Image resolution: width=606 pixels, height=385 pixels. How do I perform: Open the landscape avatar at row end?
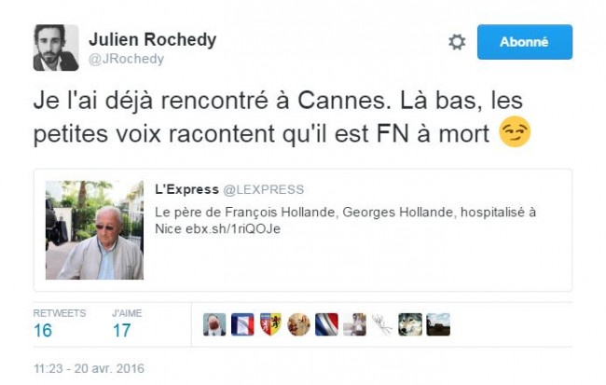click(438, 324)
